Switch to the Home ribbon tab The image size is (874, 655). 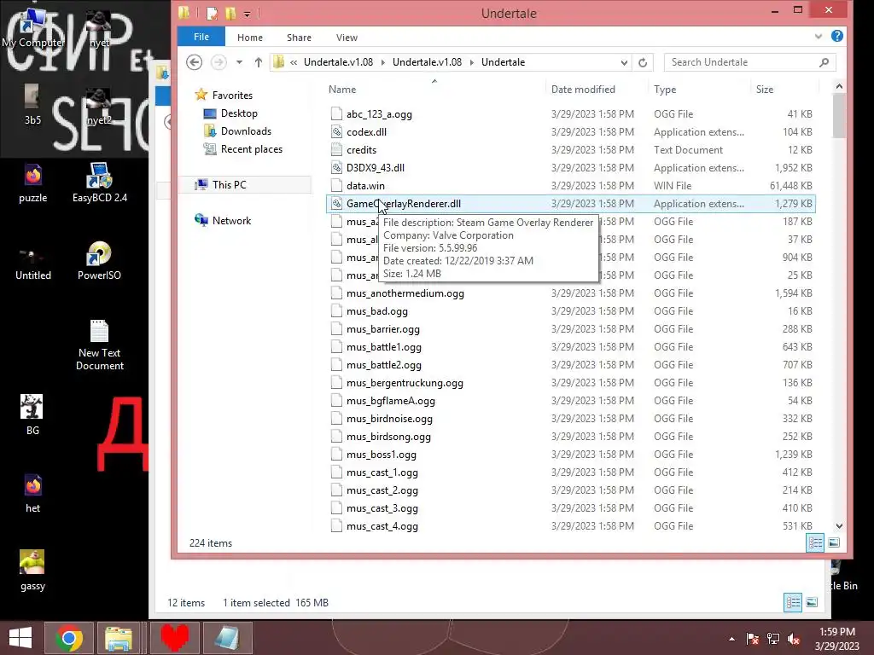point(250,38)
